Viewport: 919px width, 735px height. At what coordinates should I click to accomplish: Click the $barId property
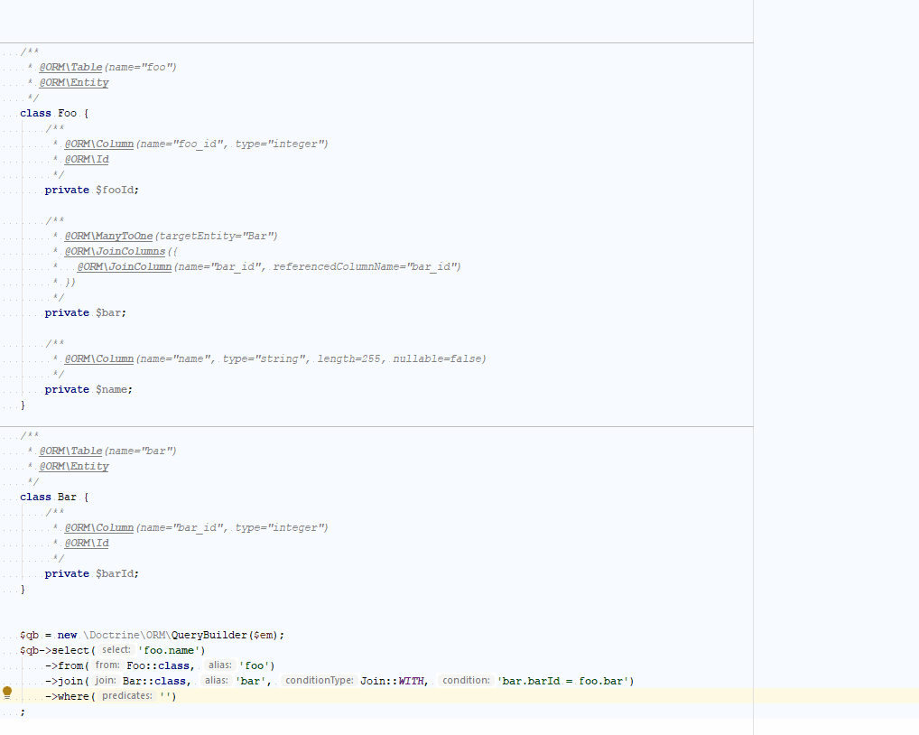coord(116,573)
